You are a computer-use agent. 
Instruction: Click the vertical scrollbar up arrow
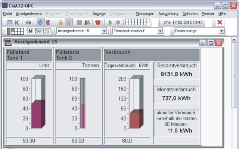pos(234,39)
